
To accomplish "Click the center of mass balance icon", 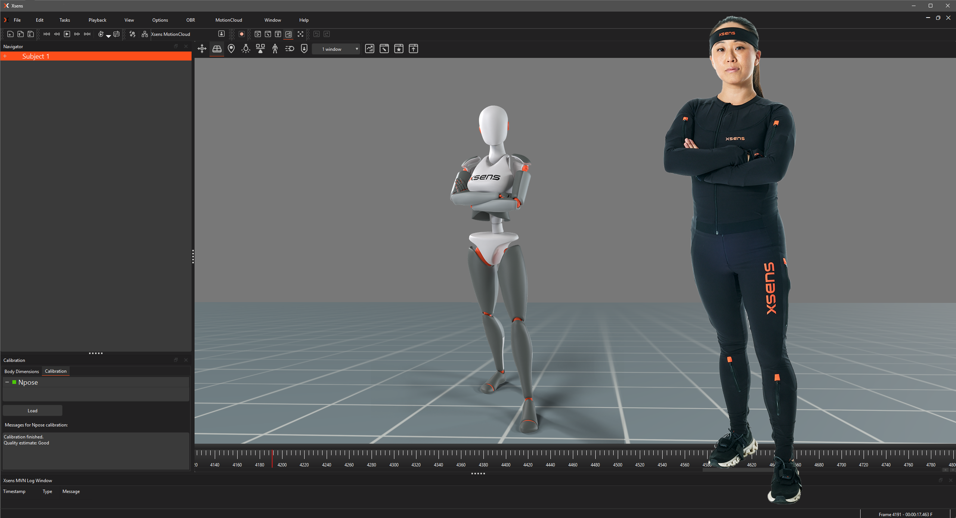I will [x=260, y=49].
